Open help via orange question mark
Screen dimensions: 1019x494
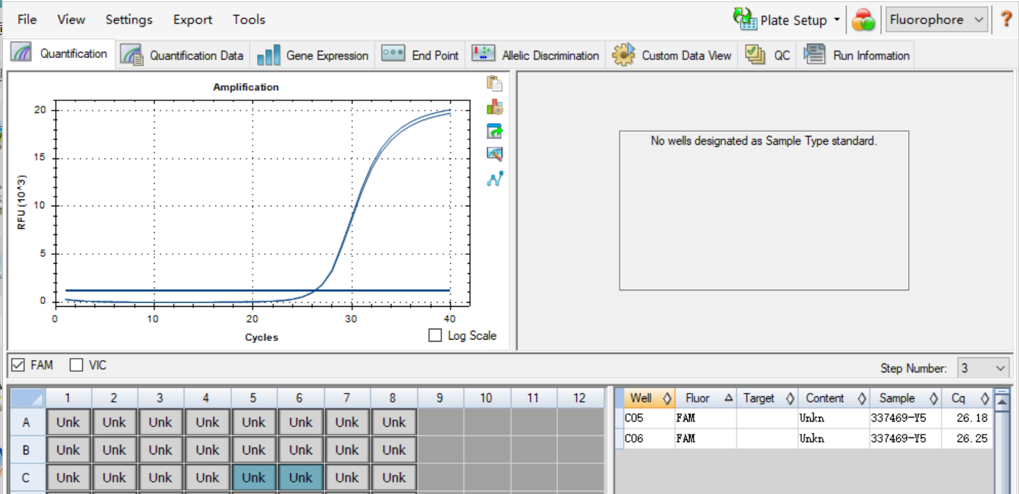[1006, 19]
